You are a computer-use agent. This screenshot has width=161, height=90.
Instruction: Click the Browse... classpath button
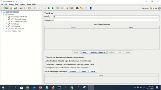tap(73, 71)
